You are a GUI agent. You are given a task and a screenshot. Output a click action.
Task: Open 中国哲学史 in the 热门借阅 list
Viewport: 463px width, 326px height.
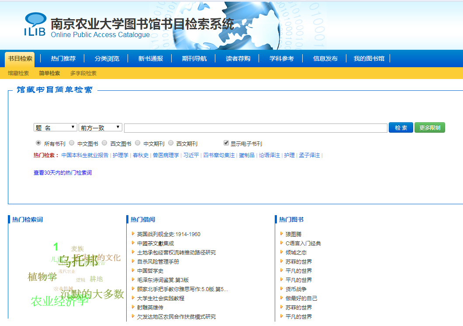tap(150, 271)
